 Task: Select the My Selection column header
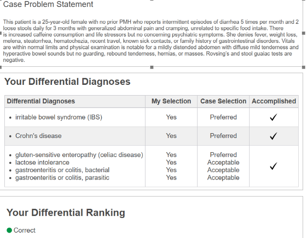click(x=171, y=101)
